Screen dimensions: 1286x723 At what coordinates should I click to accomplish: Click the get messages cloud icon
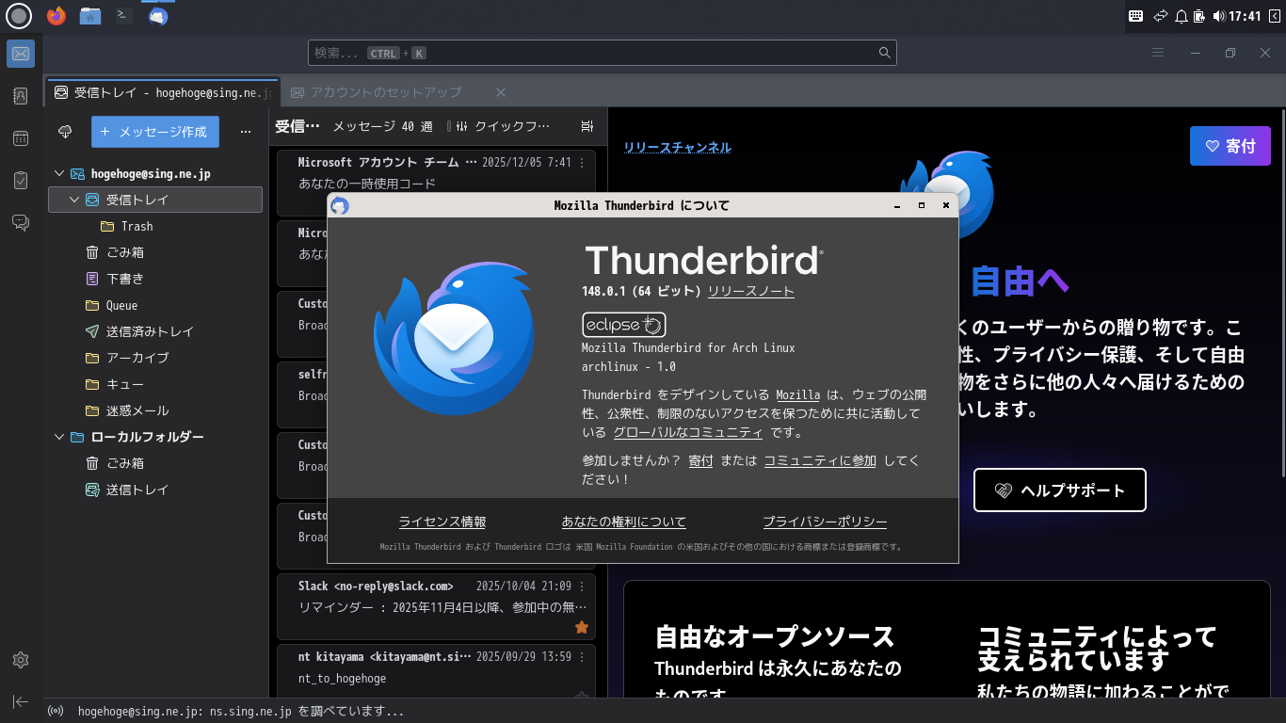[65, 132]
